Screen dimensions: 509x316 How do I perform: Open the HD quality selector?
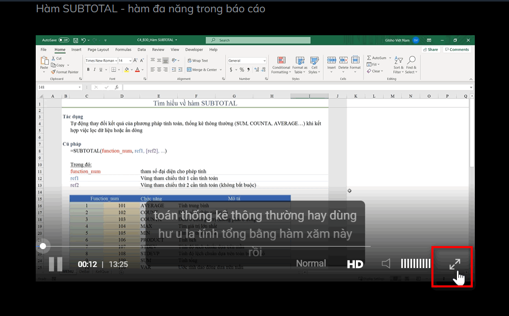pos(355,264)
